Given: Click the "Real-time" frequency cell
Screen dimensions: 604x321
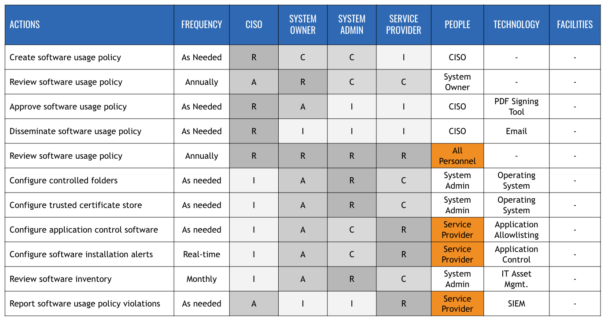Looking at the screenshot, I should 202,254.
